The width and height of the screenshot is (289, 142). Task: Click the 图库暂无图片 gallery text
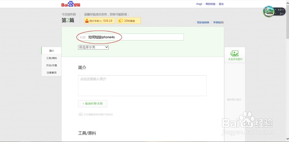[234, 100]
